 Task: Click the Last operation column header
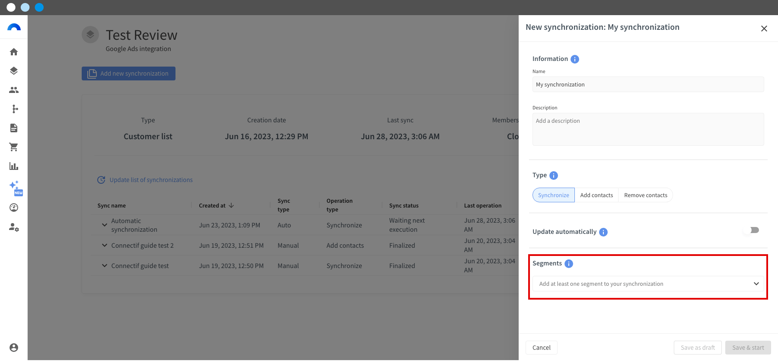(483, 206)
